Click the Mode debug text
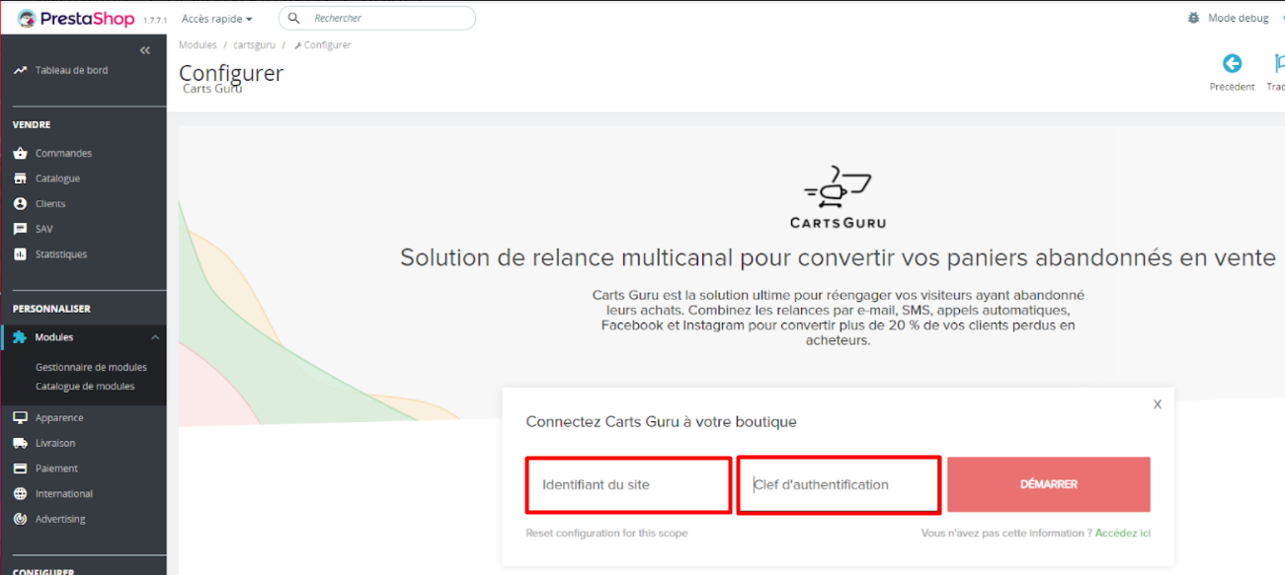1285x575 pixels. [1239, 18]
